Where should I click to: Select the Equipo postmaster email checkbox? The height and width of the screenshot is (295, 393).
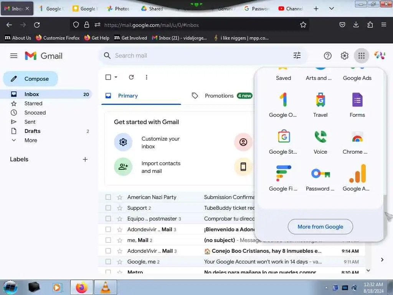click(108, 219)
